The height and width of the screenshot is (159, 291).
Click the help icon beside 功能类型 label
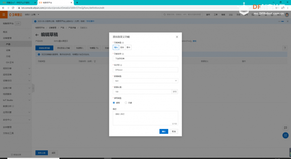pyautogui.click(x=123, y=42)
